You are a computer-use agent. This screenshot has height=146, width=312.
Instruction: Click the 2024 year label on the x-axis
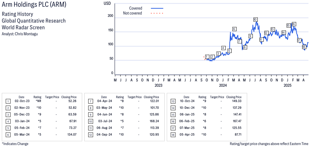(223, 85)
